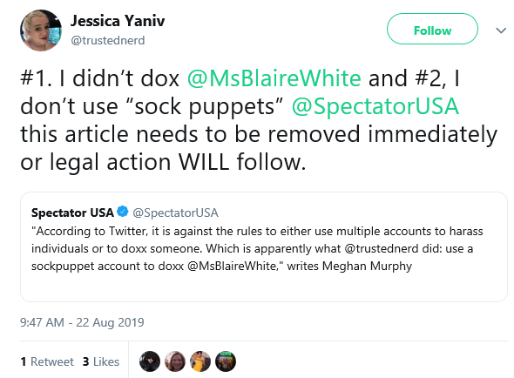Open the first dark liker avatar

(x=150, y=361)
